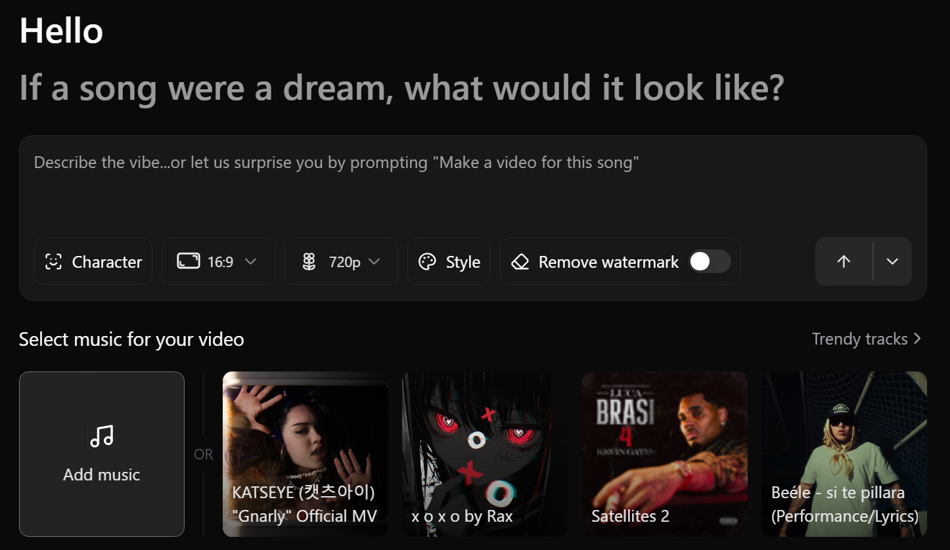Choose the x o x o by Rax track
The height and width of the screenshot is (550, 950).
click(x=484, y=454)
